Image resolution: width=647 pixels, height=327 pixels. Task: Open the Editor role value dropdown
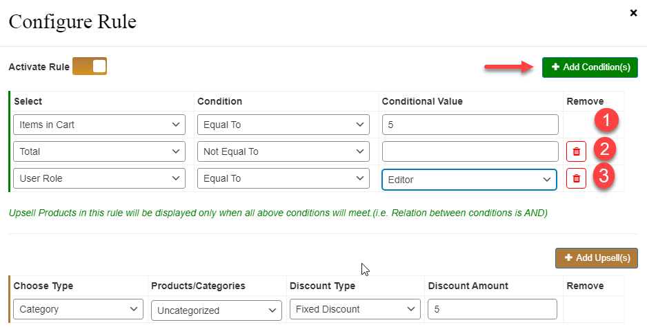click(469, 180)
